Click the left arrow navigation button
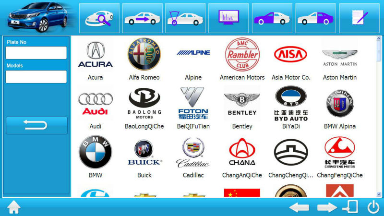 coord(299,208)
